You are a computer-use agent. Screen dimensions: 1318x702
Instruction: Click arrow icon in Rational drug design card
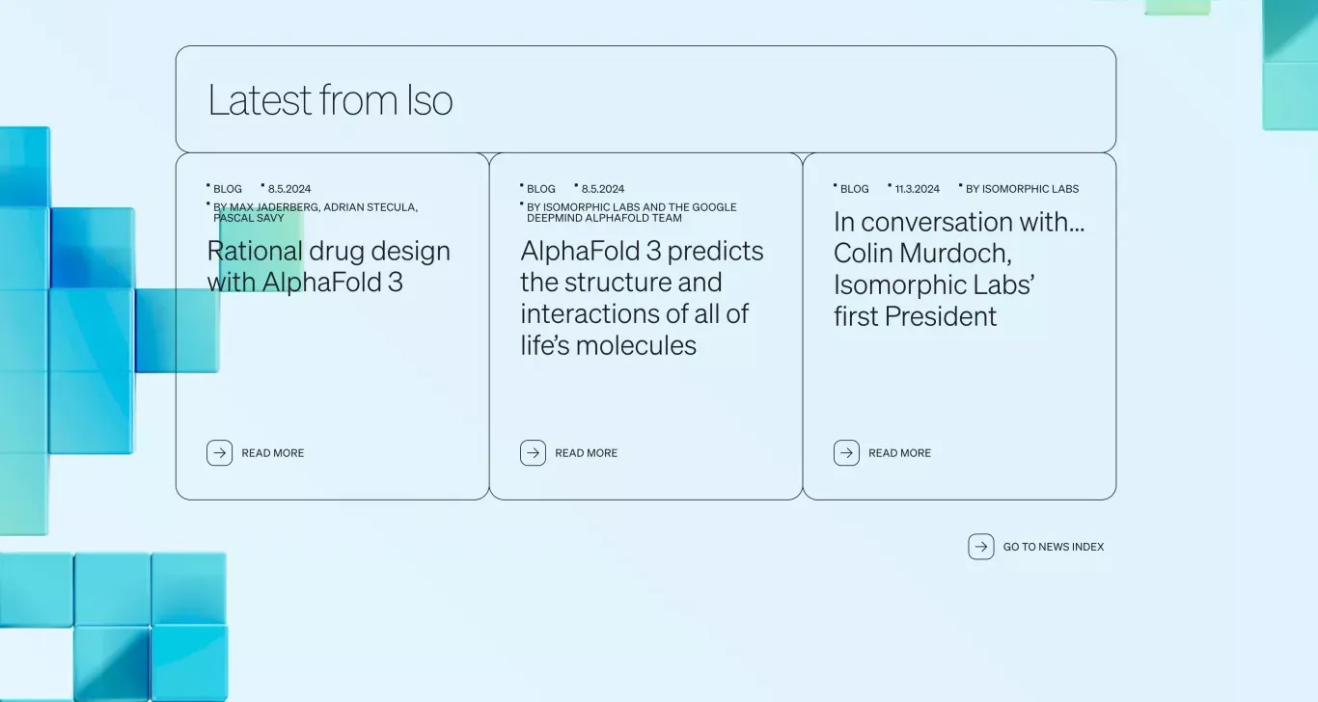pos(219,453)
